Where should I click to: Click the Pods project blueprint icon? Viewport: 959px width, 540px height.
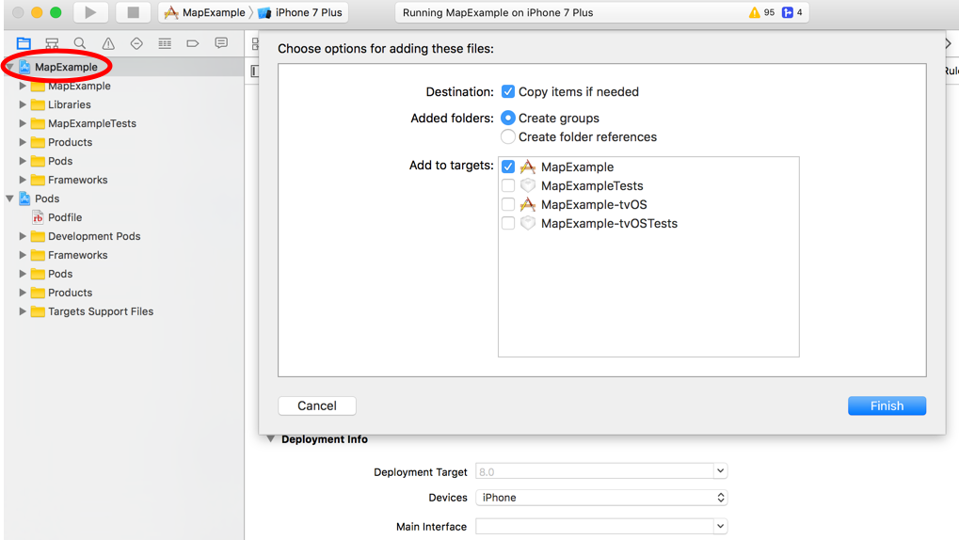pos(25,199)
